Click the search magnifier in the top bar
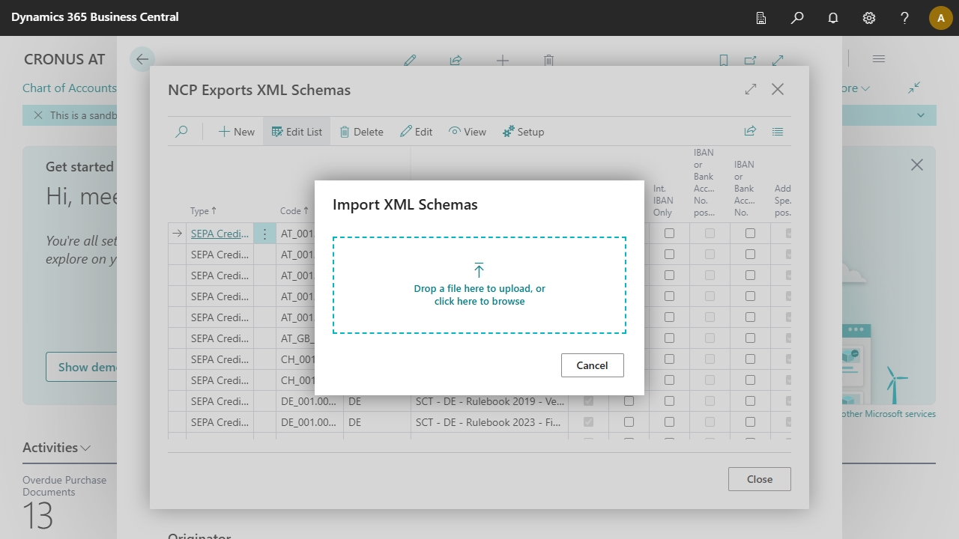 (797, 18)
